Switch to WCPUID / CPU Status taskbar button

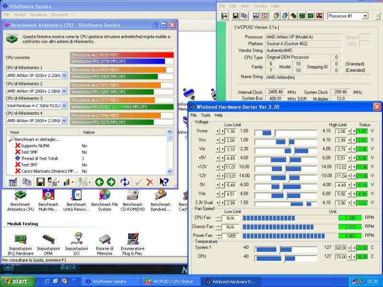[x=171, y=281]
